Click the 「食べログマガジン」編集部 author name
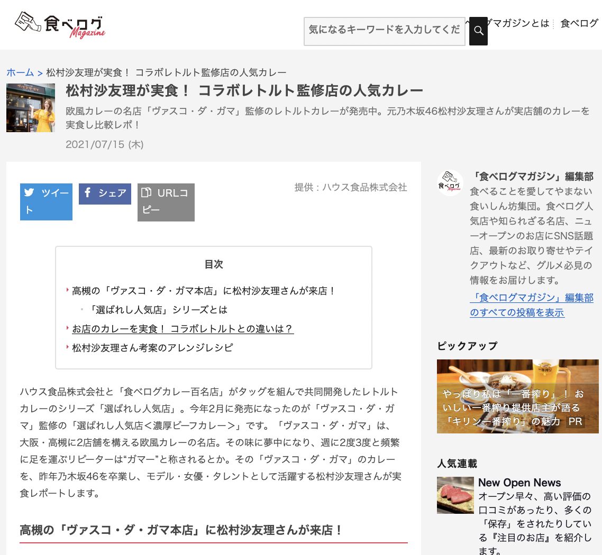602x555 pixels. 531,177
